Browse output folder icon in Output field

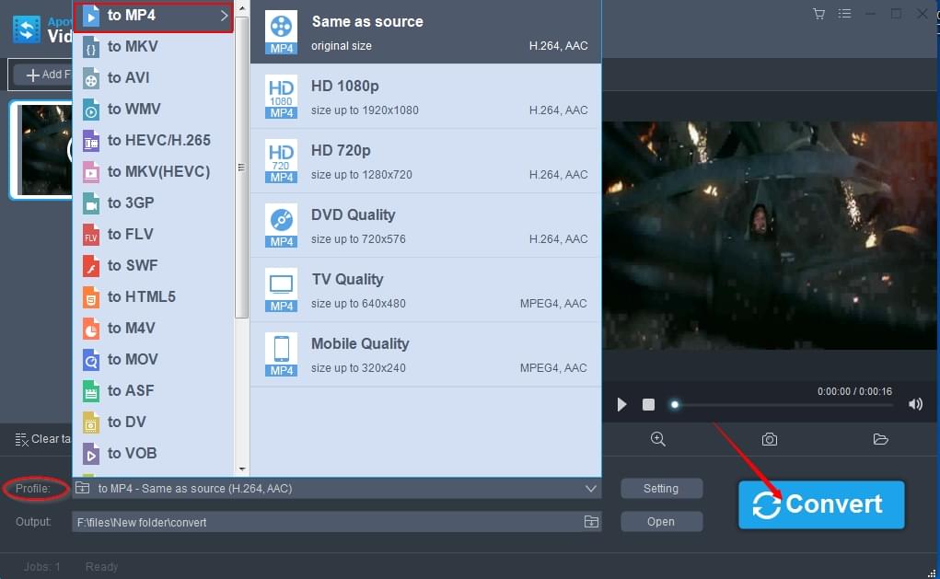pyautogui.click(x=591, y=522)
